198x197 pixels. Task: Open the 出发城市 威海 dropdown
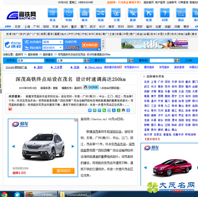tap(53, 42)
